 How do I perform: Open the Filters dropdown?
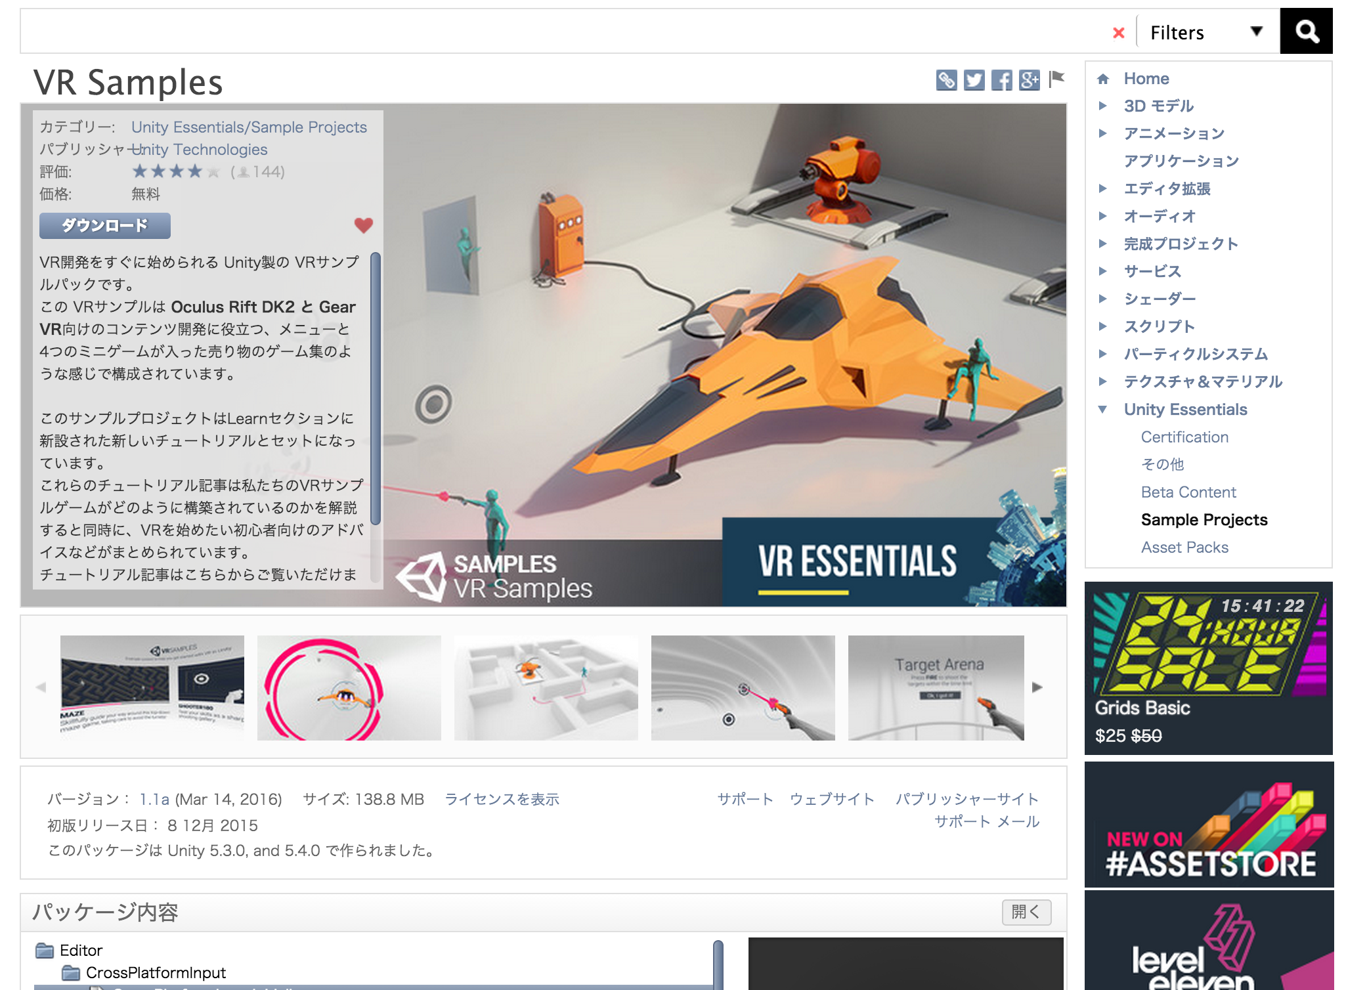(x=1207, y=32)
